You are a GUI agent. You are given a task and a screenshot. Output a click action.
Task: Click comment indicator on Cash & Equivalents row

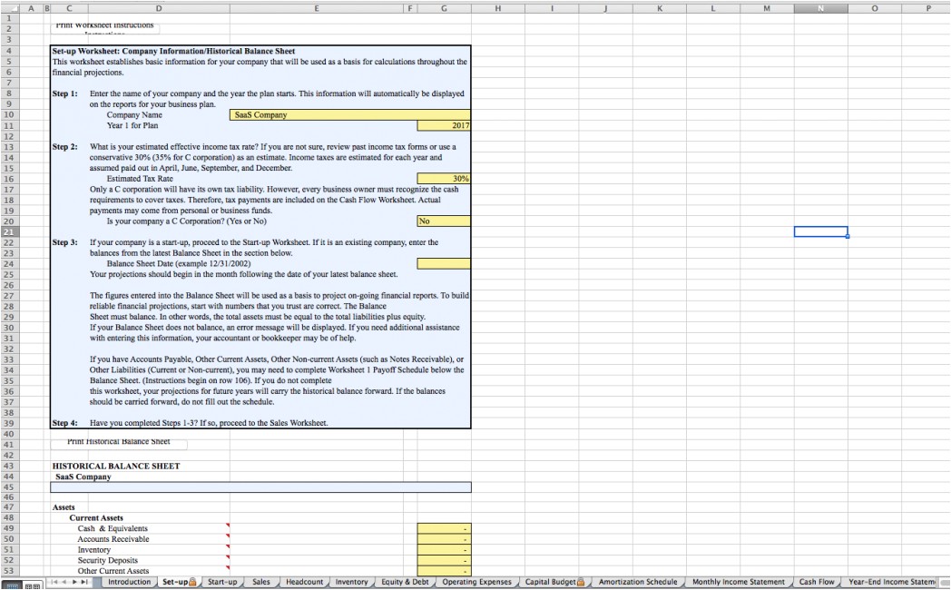click(228, 526)
